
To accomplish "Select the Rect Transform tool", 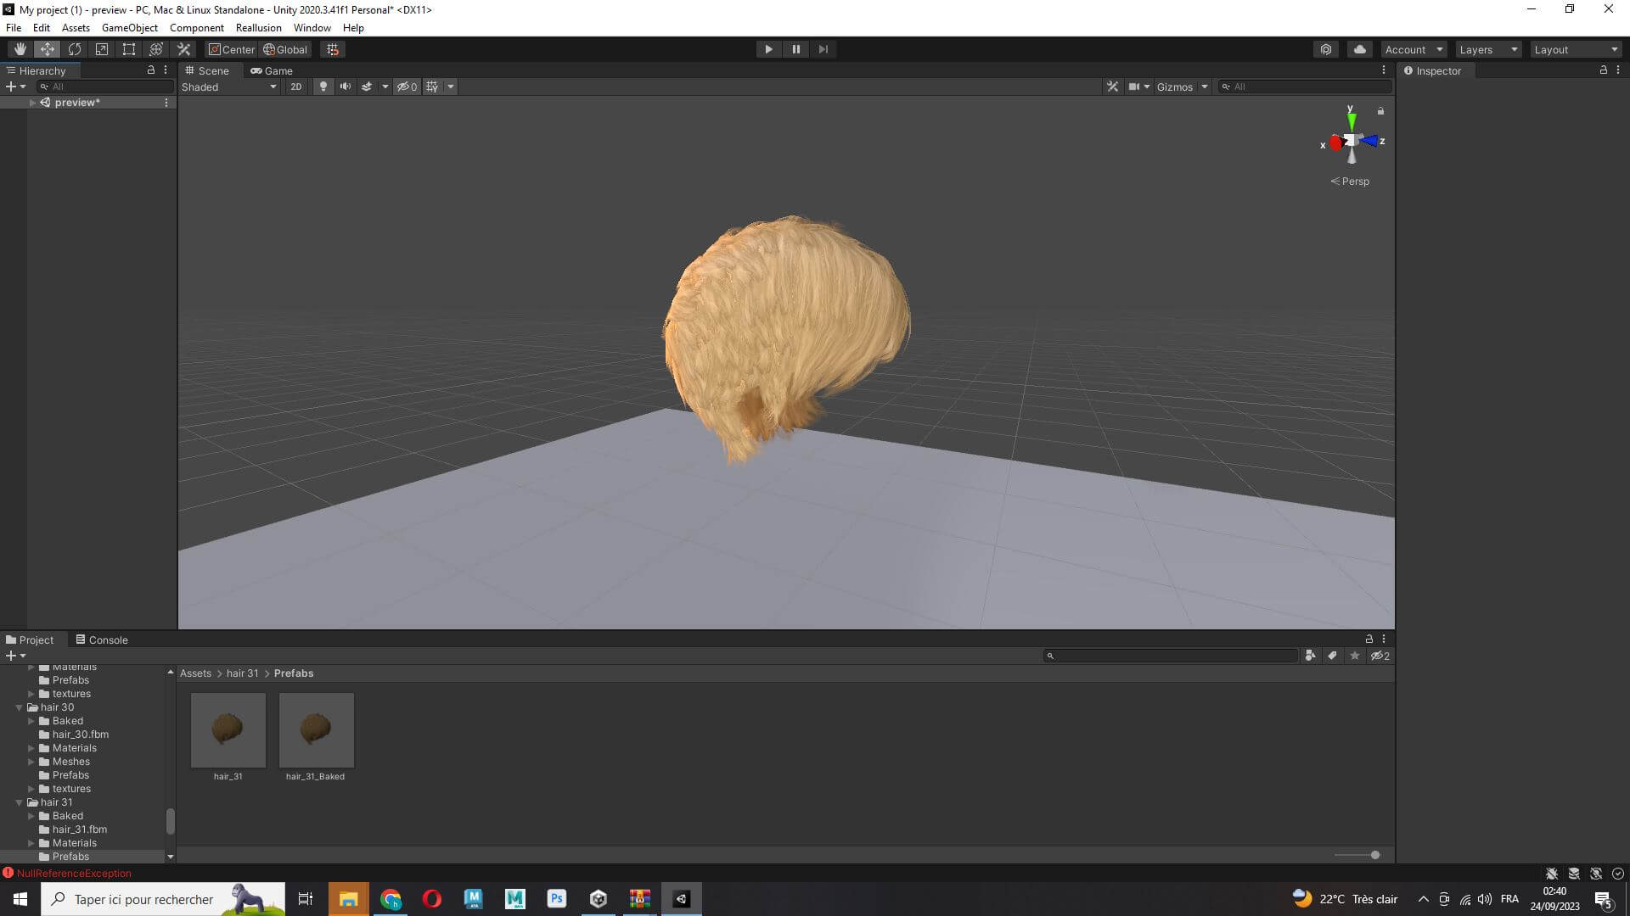I will pos(129,49).
